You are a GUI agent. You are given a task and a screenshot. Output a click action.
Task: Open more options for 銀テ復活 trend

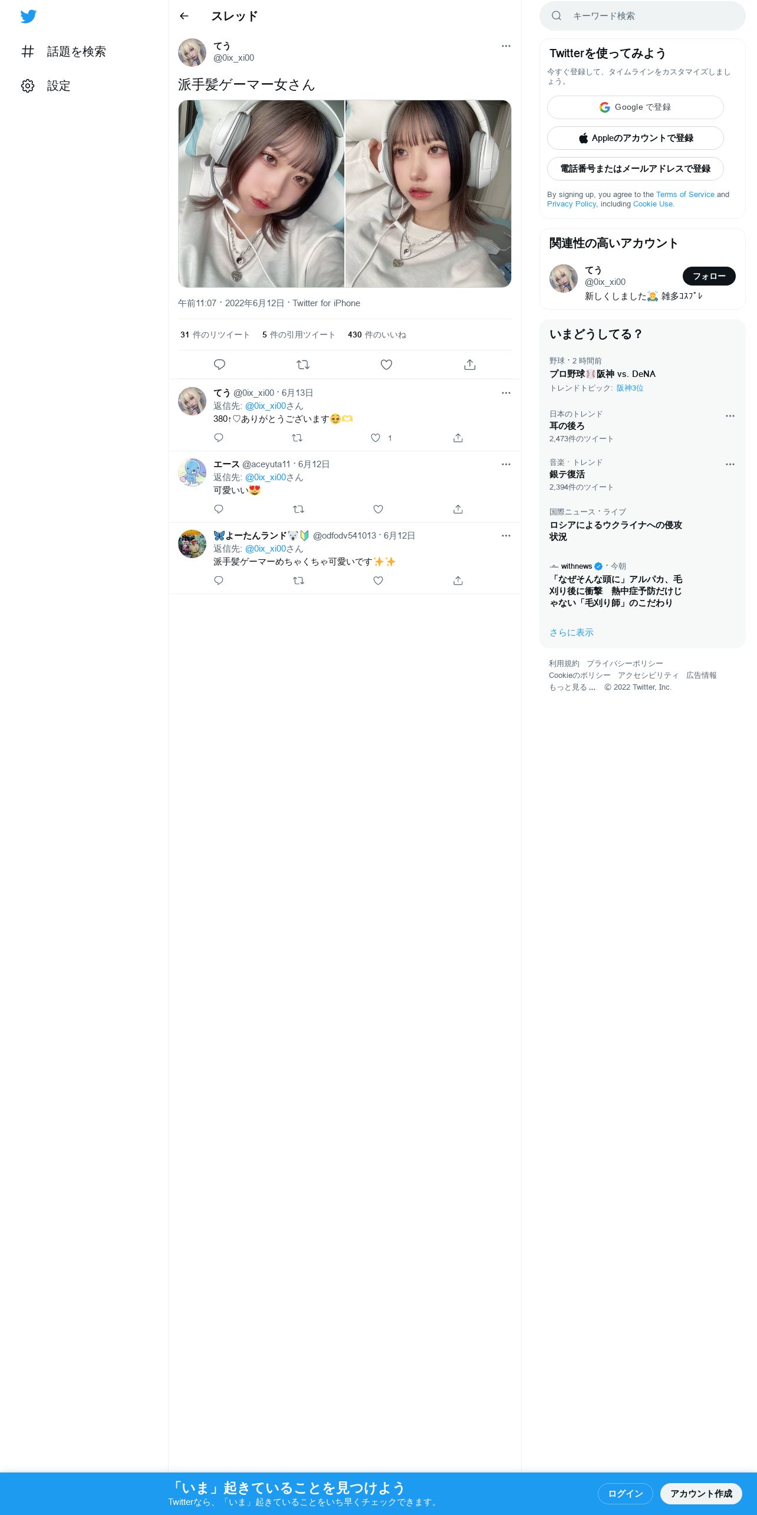730,464
